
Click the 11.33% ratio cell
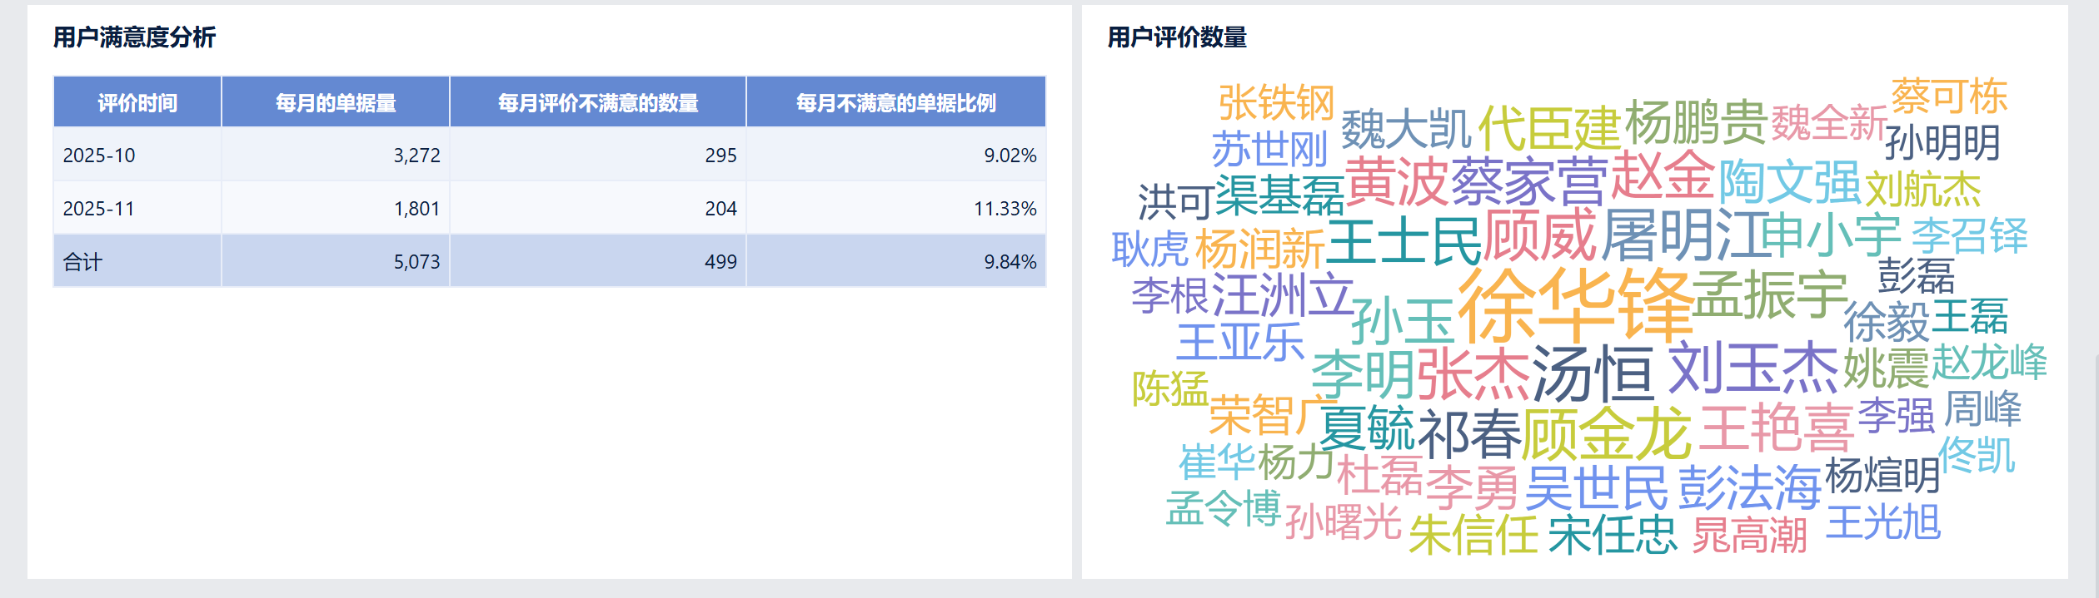coord(1005,209)
